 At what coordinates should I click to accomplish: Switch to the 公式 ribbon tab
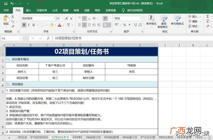coord(55,10)
